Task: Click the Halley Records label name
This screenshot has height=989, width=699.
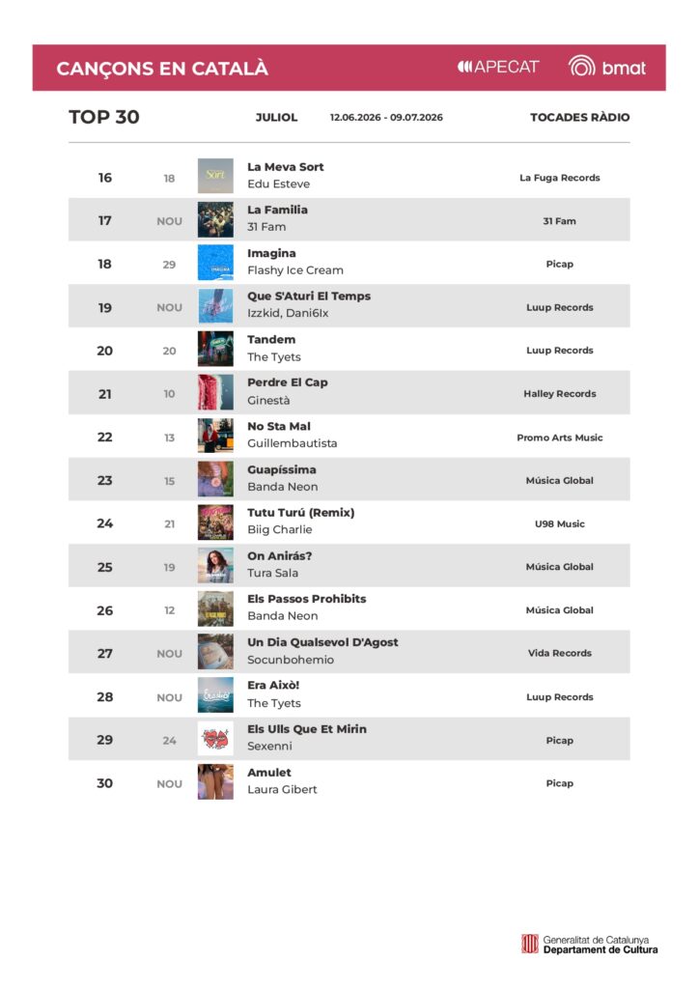Action: click(560, 394)
